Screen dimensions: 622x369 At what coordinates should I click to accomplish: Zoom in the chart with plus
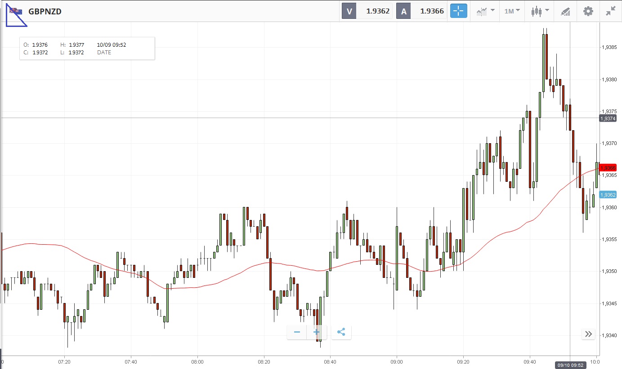(x=317, y=332)
